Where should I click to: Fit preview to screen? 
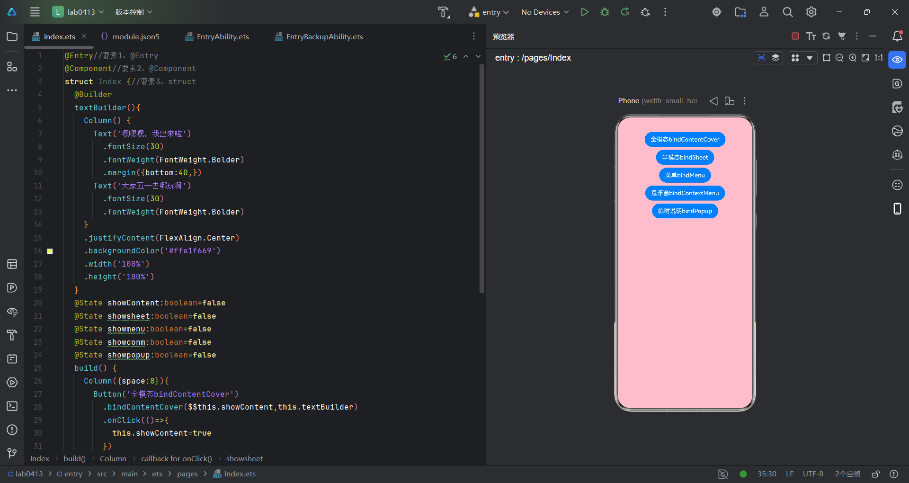pyautogui.click(x=865, y=58)
